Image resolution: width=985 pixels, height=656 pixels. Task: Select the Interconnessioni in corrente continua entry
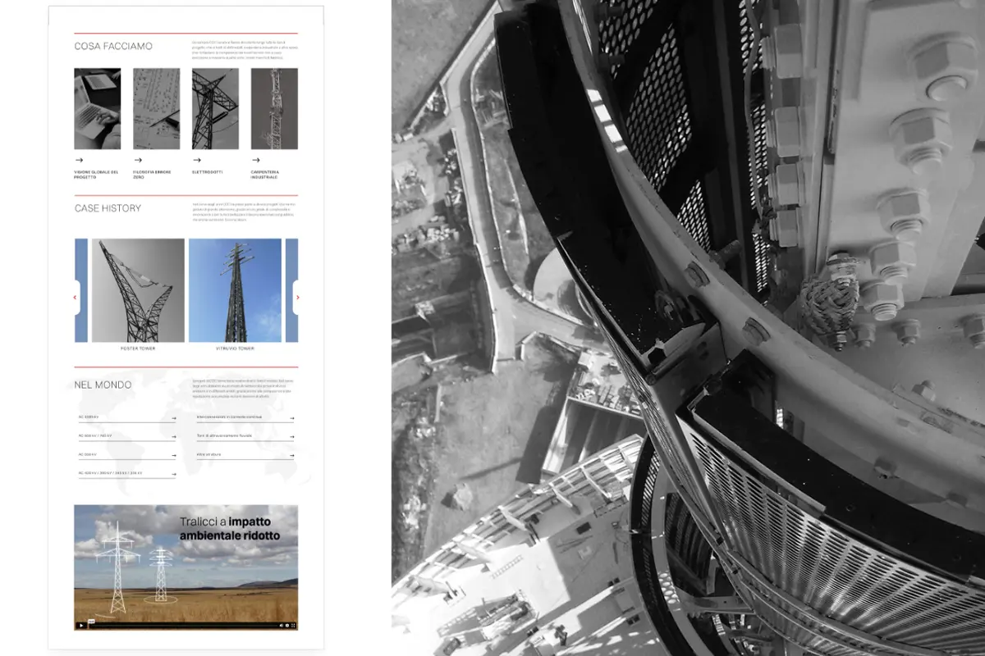tap(245, 419)
